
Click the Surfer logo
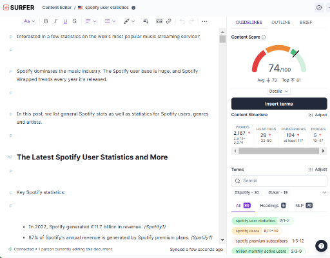pos(19,8)
